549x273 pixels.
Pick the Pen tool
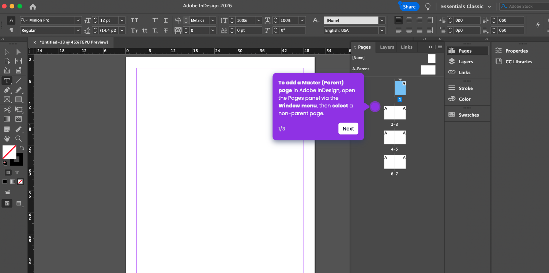[7, 90]
